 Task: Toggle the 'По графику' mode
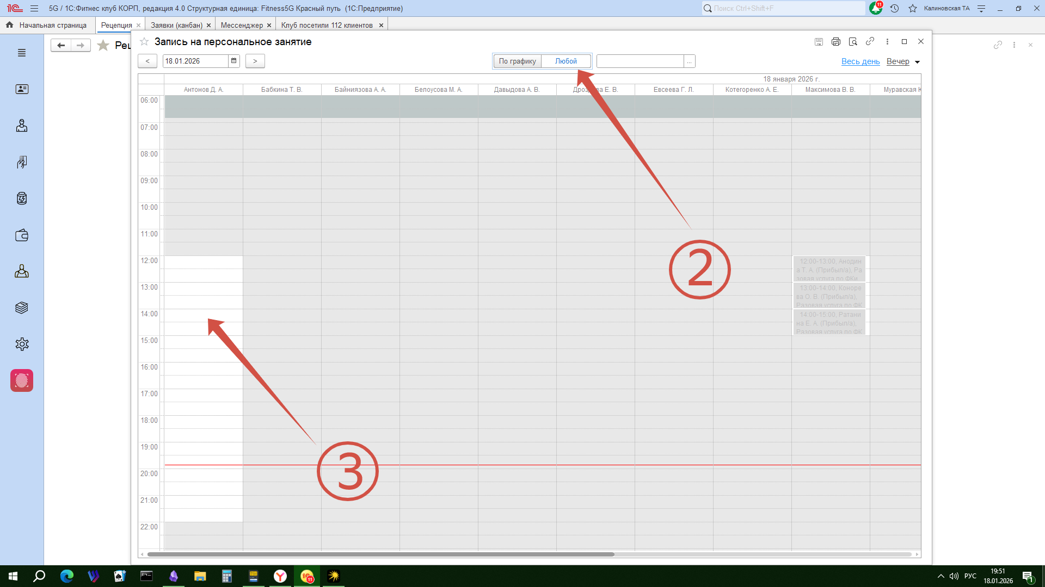[x=517, y=61]
